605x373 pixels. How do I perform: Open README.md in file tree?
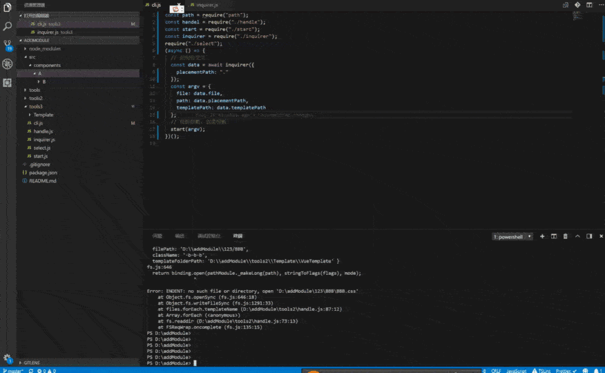pyautogui.click(x=78, y=181)
